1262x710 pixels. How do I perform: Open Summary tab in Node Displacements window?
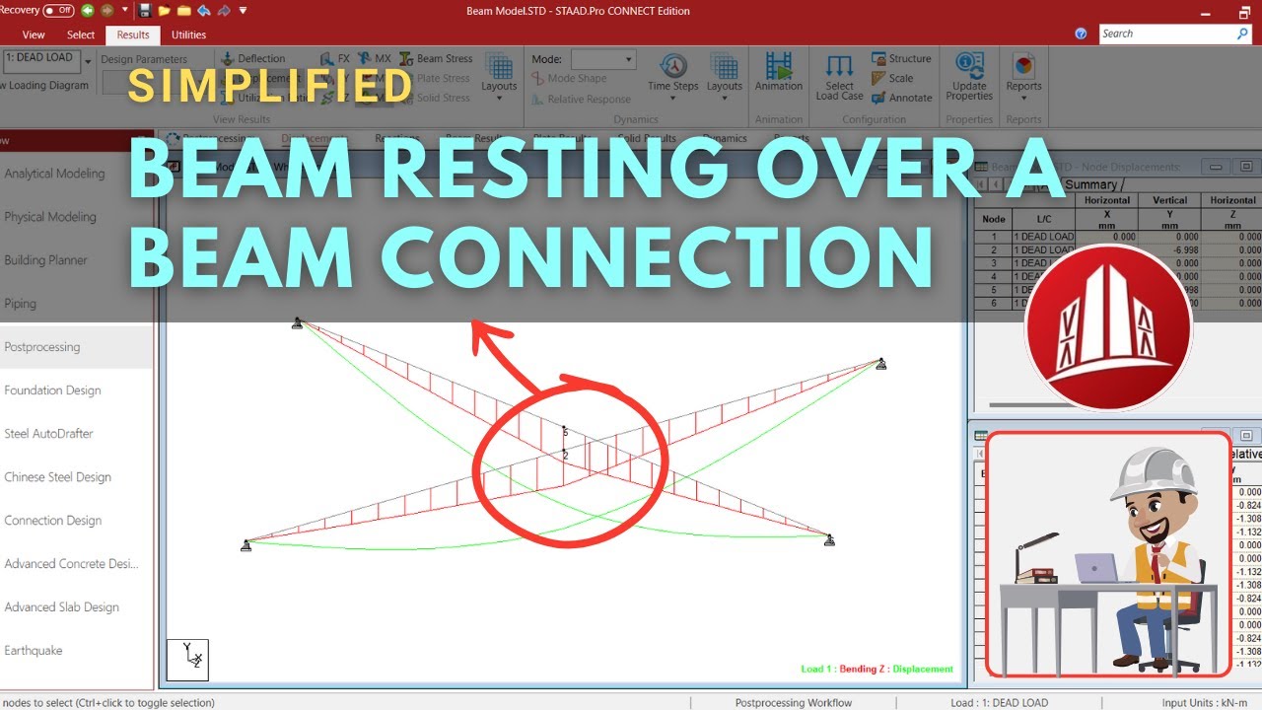tap(1090, 184)
